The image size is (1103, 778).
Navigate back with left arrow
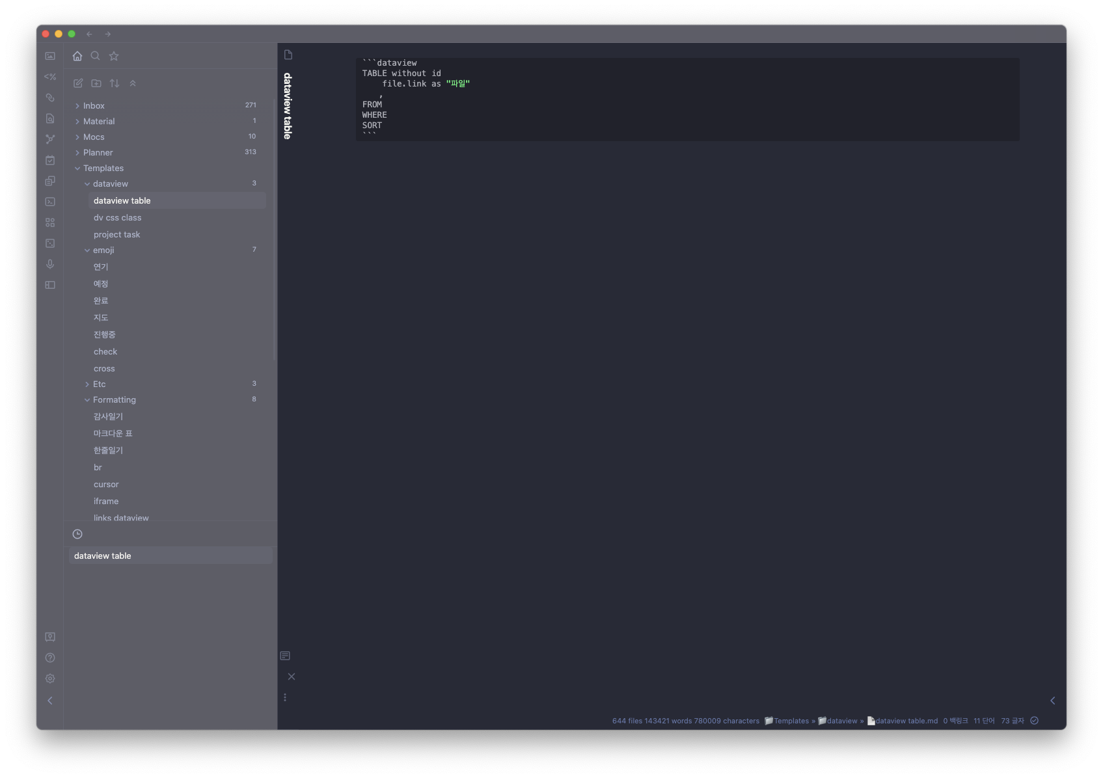(x=89, y=34)
